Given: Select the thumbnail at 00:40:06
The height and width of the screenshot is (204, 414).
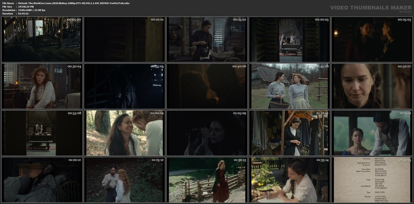Looking at the screenshot, I should coord(207,86).
